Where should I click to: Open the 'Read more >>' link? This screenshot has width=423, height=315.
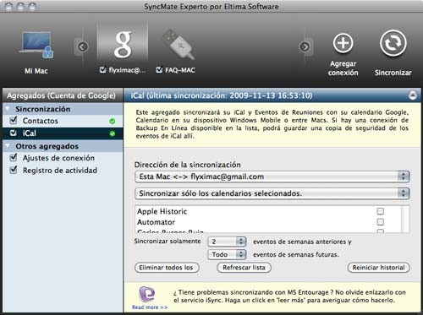click(x=150, y=307)
